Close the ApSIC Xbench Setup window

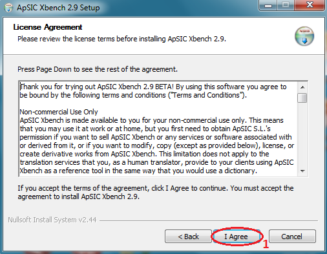[x=310, y=5]
